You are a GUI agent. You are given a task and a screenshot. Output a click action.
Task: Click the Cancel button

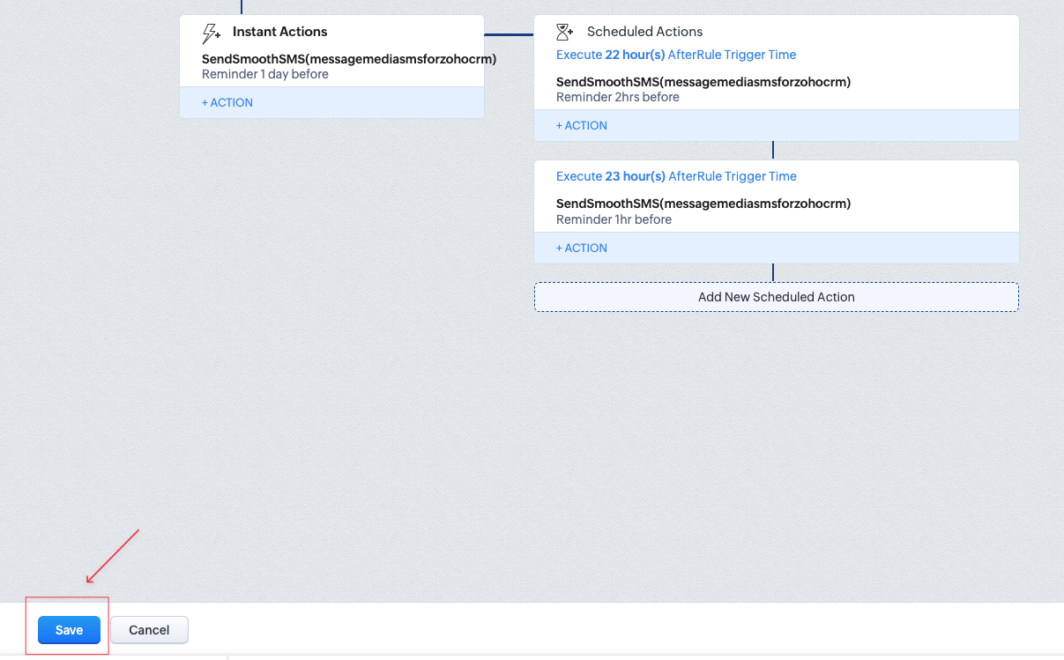(x=149, y=630)
